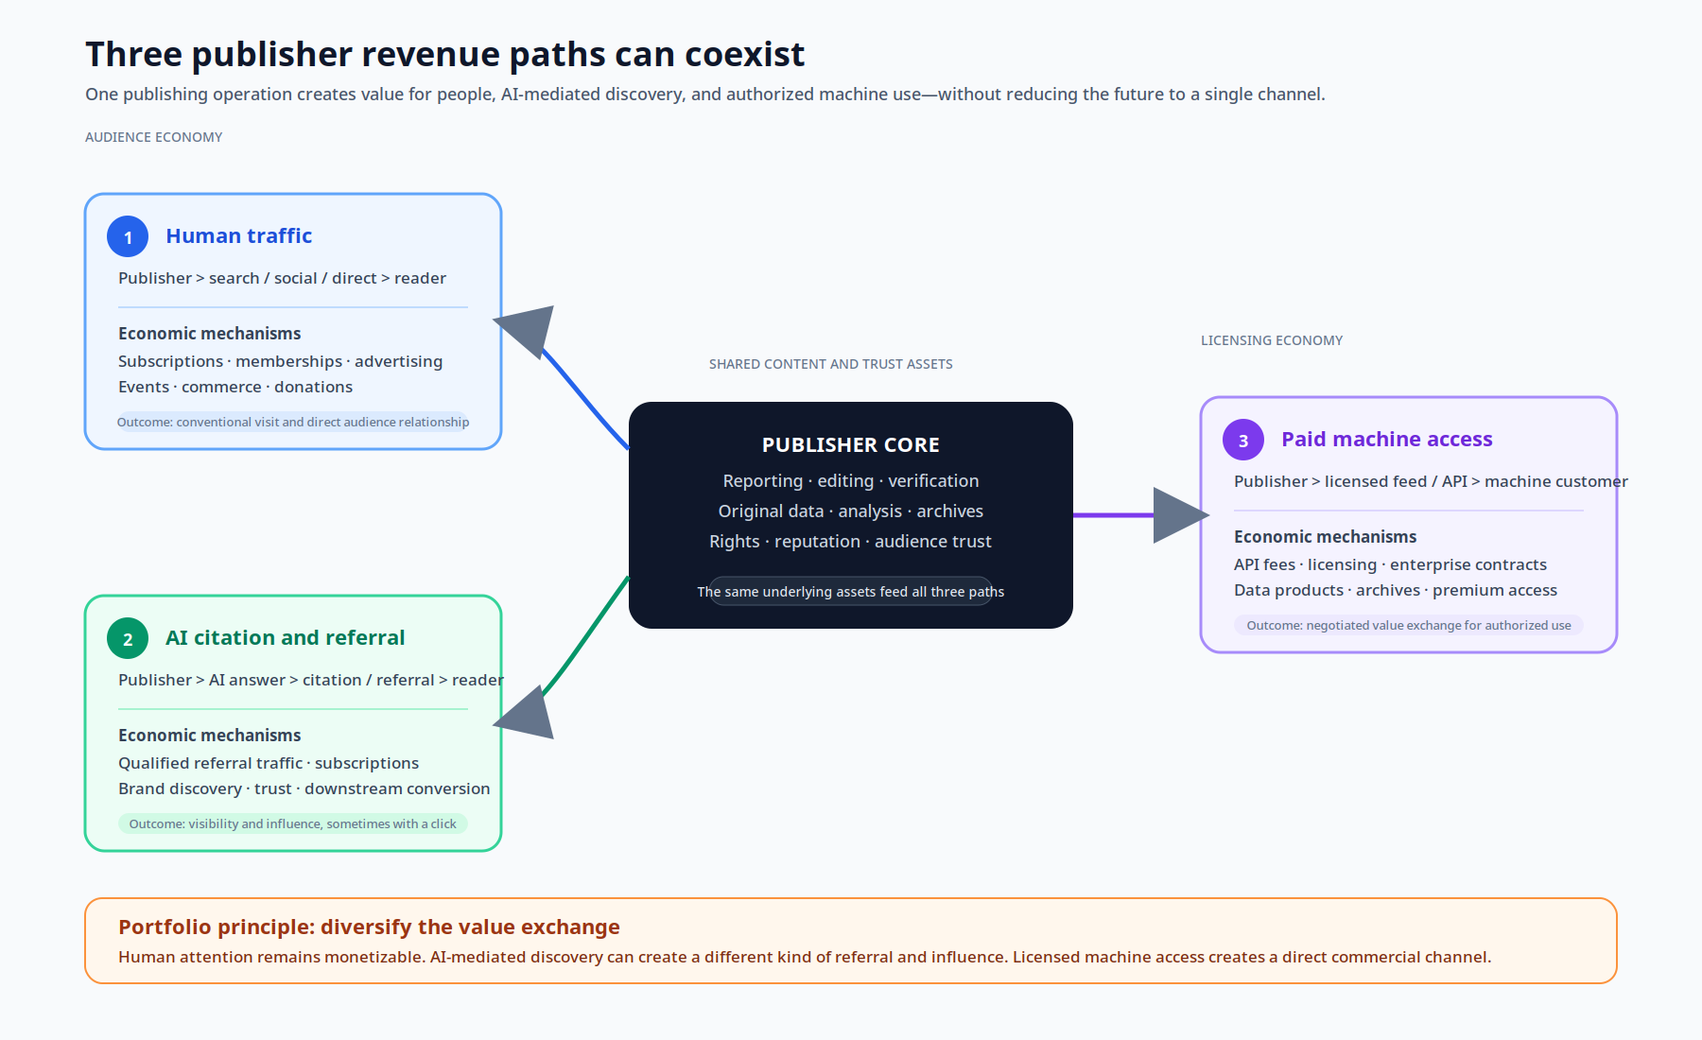The width and height of the screenshot is (1702, 1040).
Task: Select the "Paid machine access" heading
Action: (x=1387, y=440)
